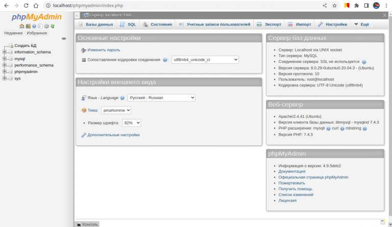
Task: Click the link chain icon in sidebar
Action: click(x=64, y=38)
